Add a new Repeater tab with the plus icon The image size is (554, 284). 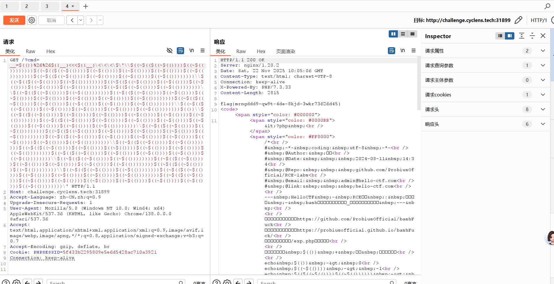pos(86,6)
